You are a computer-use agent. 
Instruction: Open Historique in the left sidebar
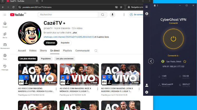coord(5,67)
